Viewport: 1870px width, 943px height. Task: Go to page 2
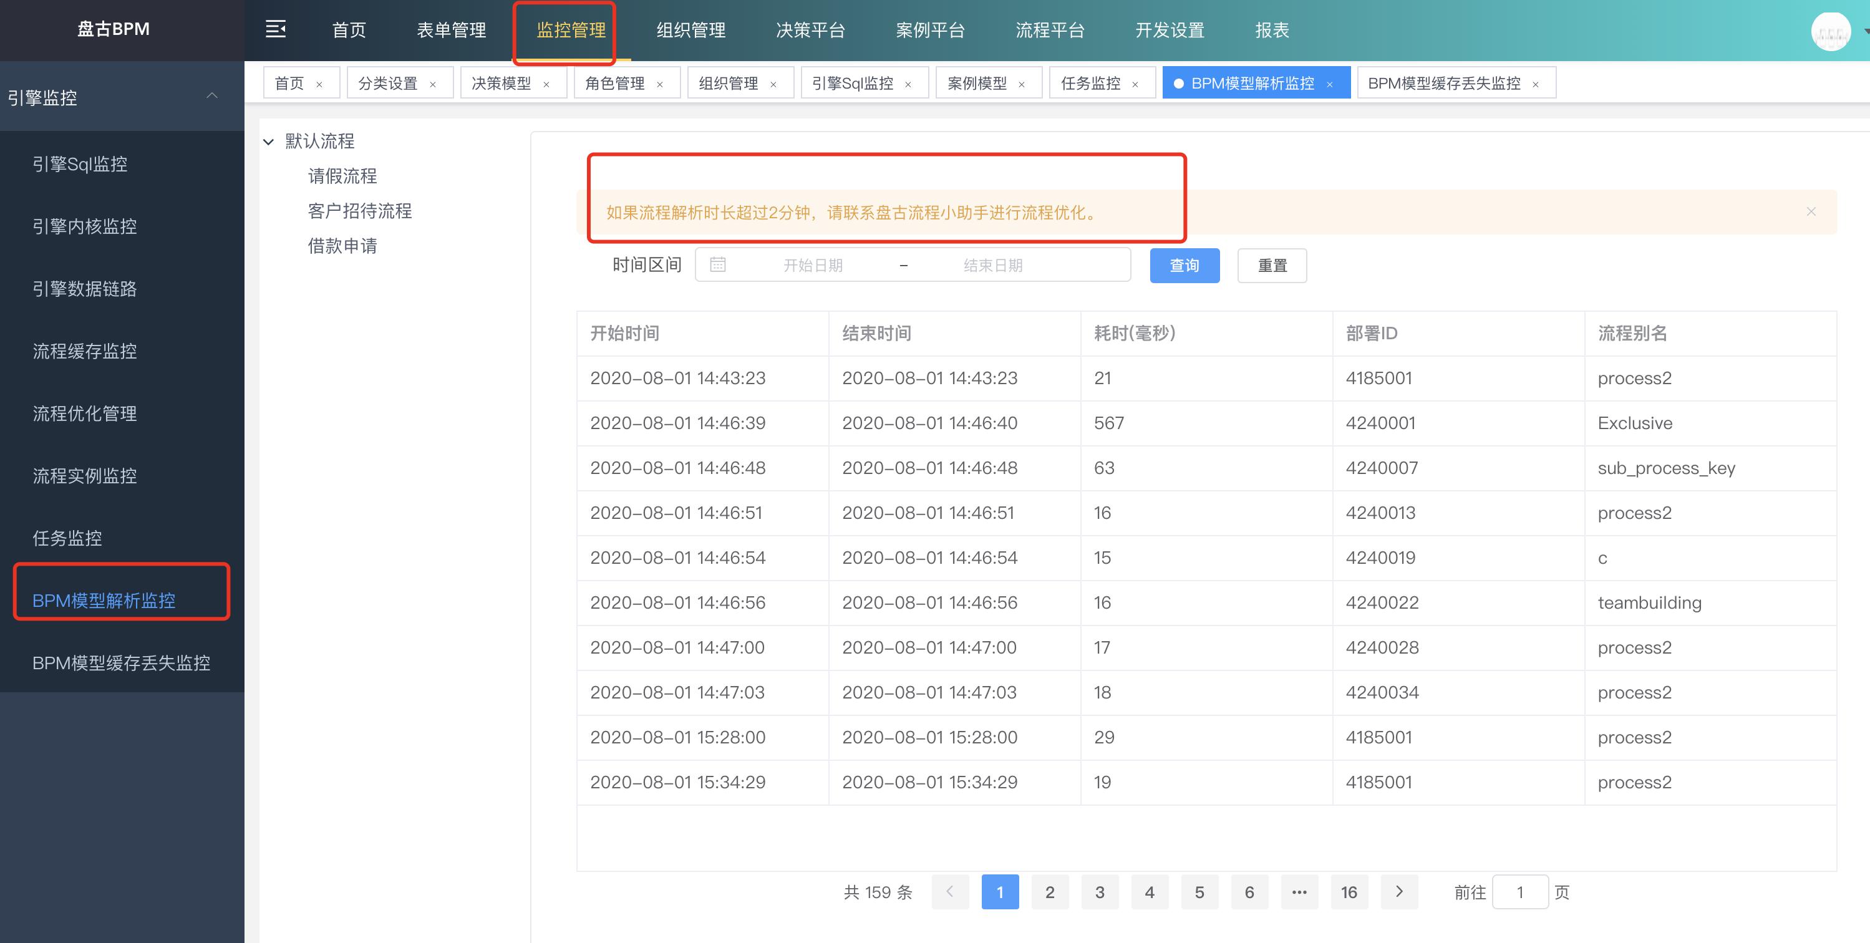(x=1050, y=891)
